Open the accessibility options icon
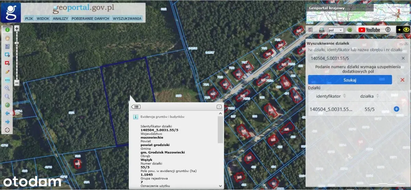 [388, 30]
